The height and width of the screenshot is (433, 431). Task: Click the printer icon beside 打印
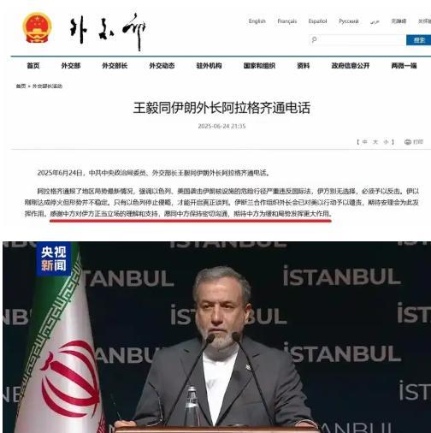pos(408,142)
